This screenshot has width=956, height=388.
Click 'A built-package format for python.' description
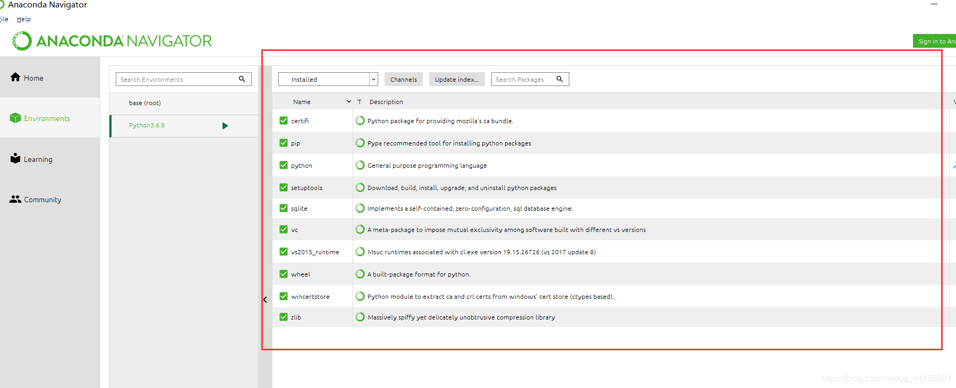[x=419, y=274]
